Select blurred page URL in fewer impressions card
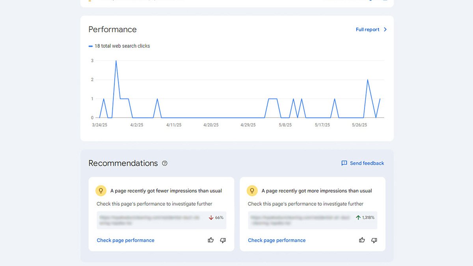 click(x=150, y=220)
